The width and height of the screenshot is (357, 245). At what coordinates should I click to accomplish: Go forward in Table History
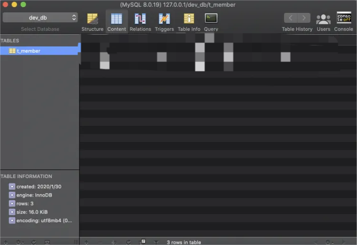(x=304, y=18)
